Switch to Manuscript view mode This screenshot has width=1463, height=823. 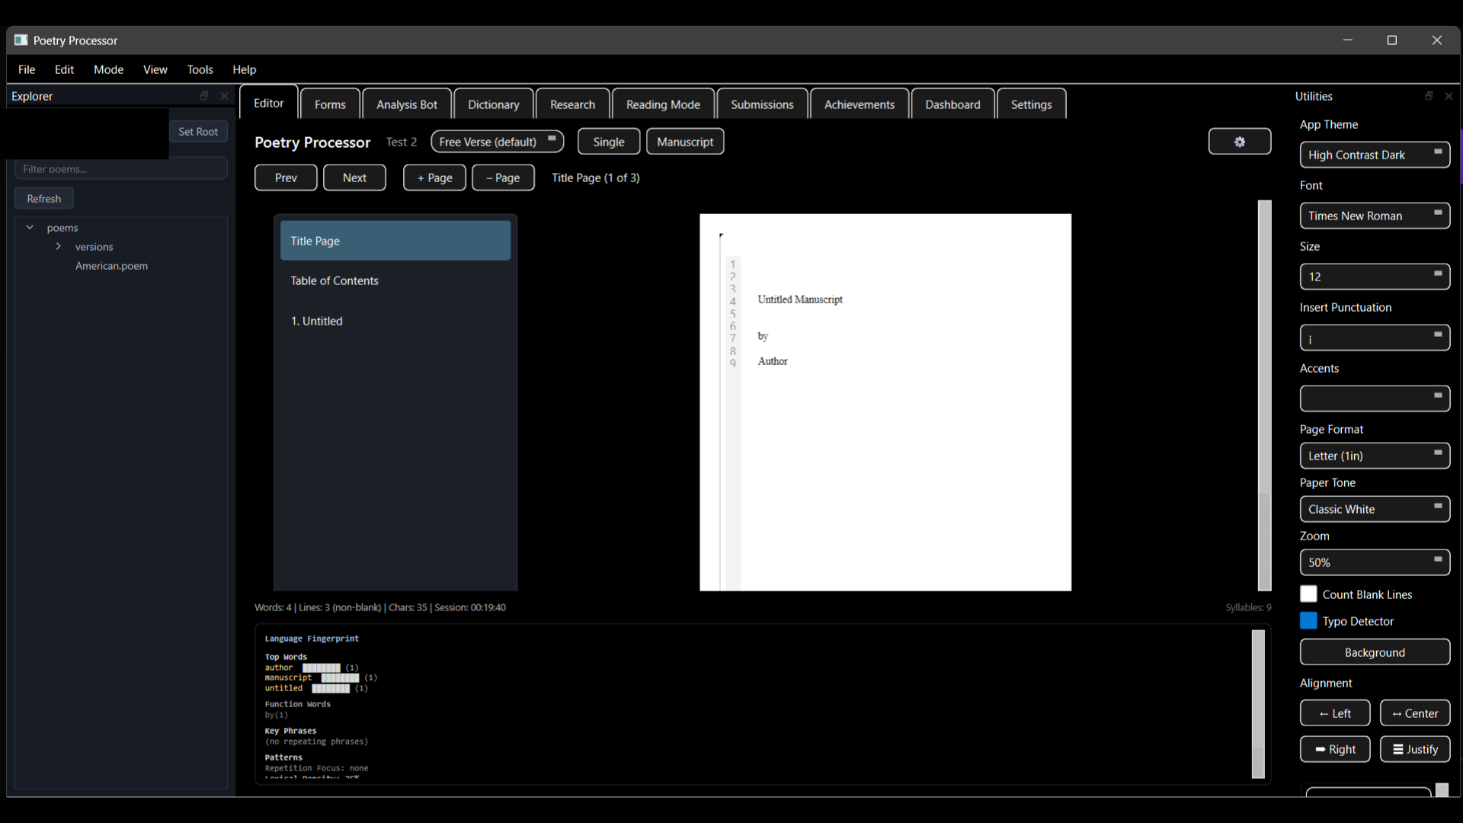(x=684, y=142)
